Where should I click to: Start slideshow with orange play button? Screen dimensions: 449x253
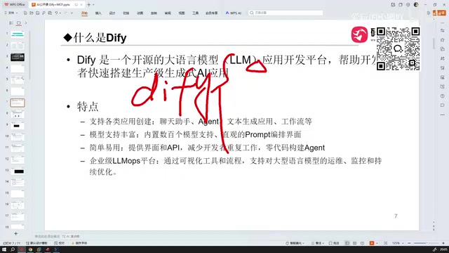372,243
